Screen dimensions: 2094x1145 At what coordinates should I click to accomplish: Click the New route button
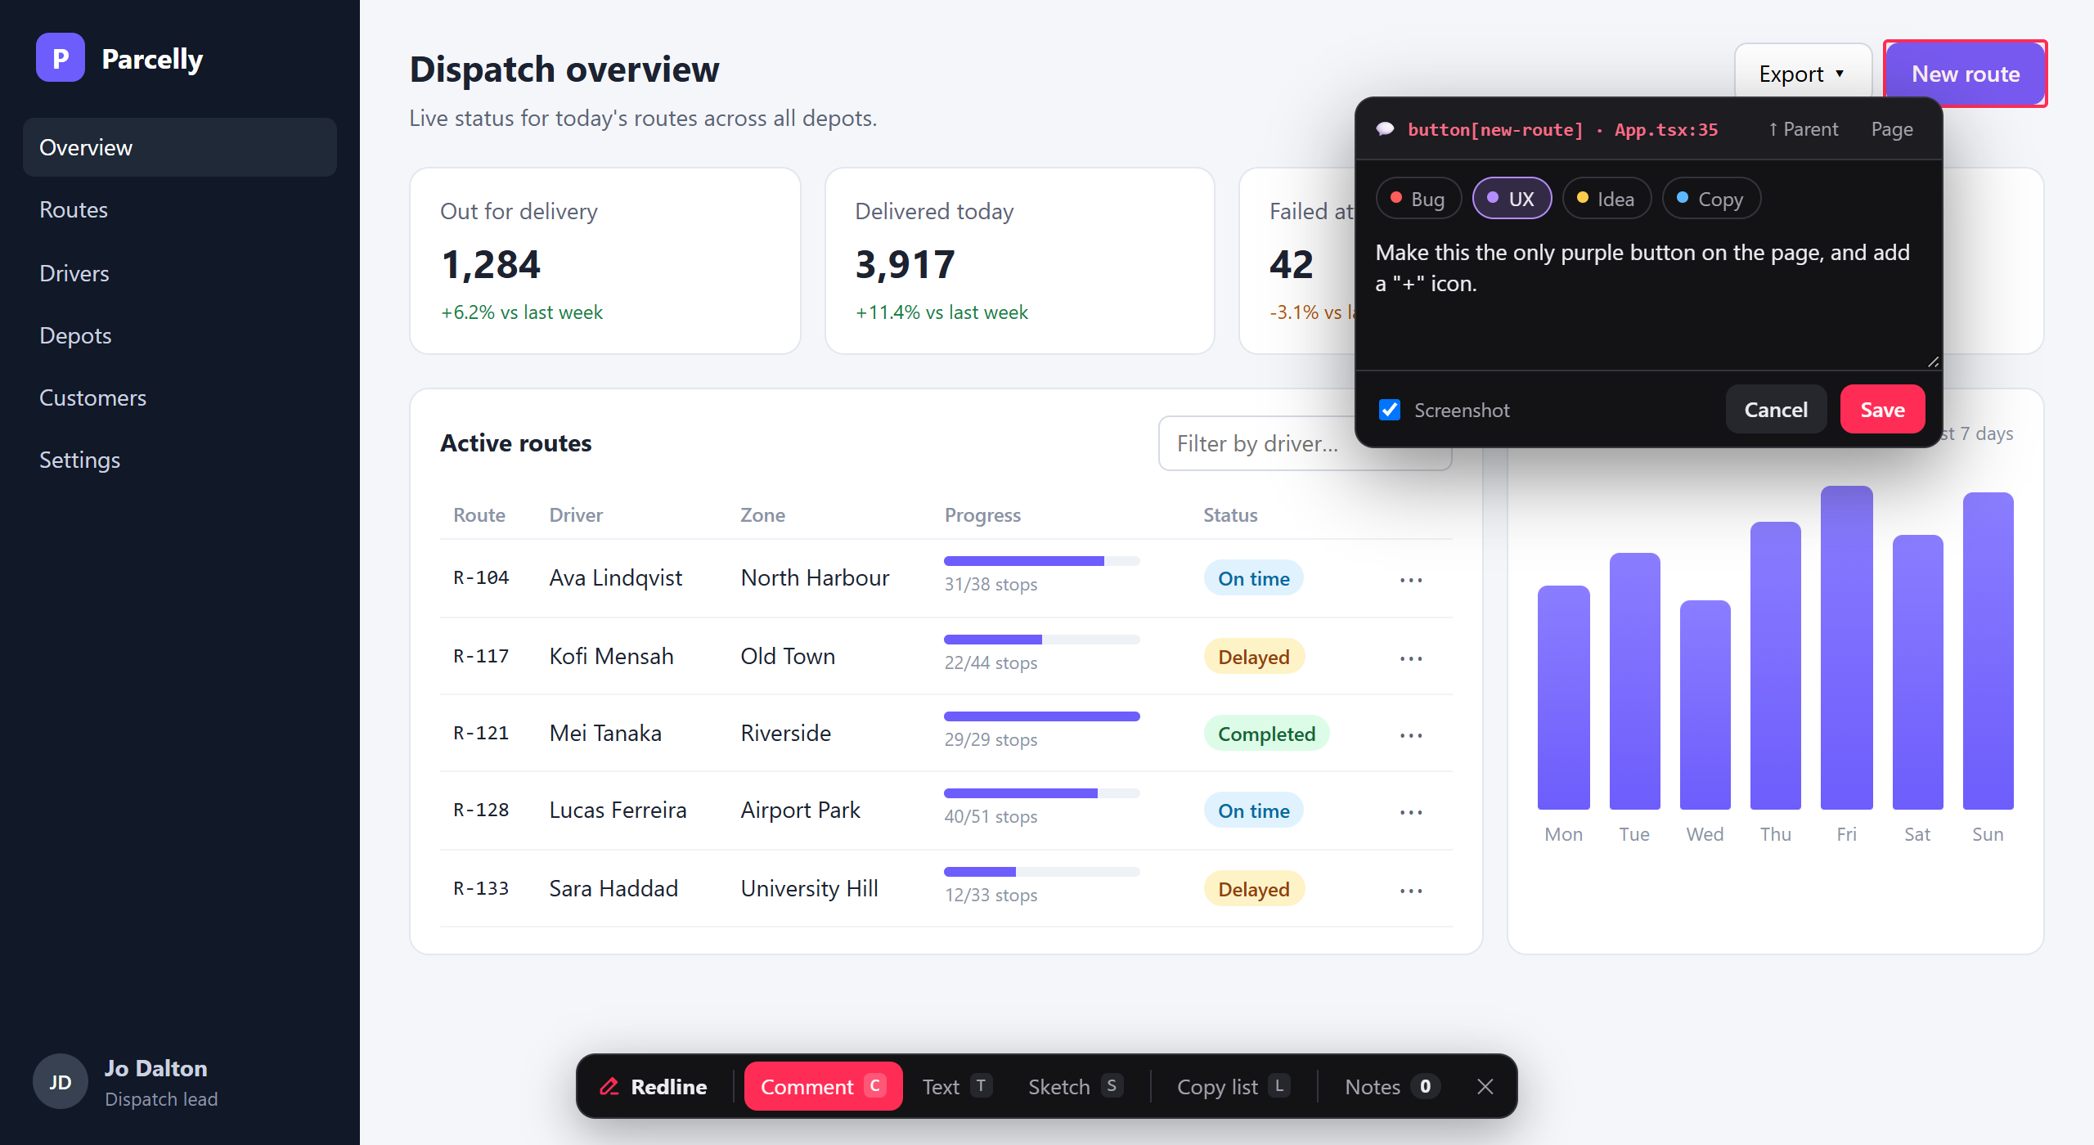(1965, 74)
